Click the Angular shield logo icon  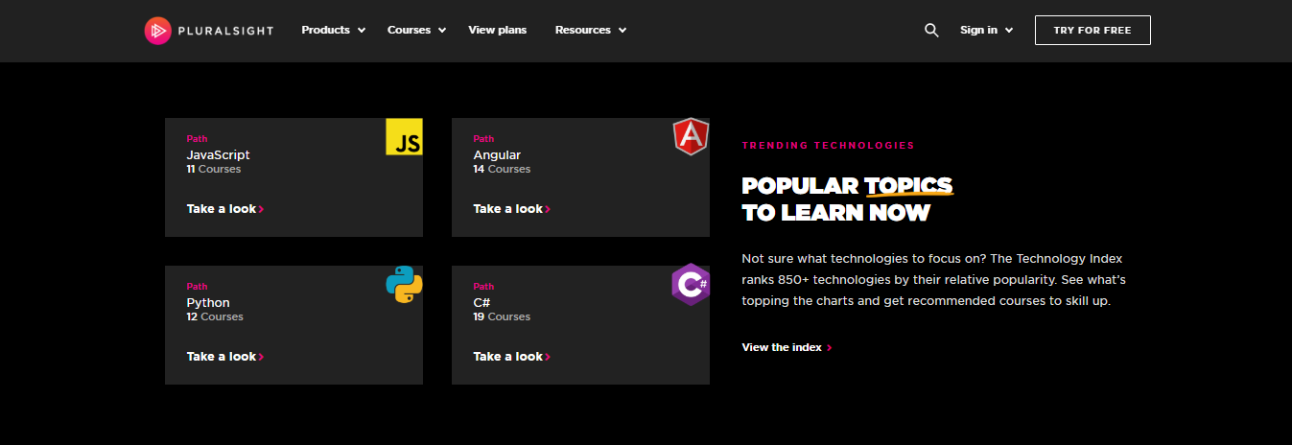pos(691,137)
